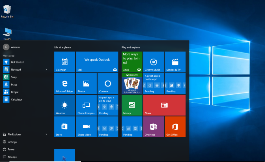Screen dimensions: 265x162
Task: Open the Calendar tile
Action: pyautogui.click(x=64, y=62)
